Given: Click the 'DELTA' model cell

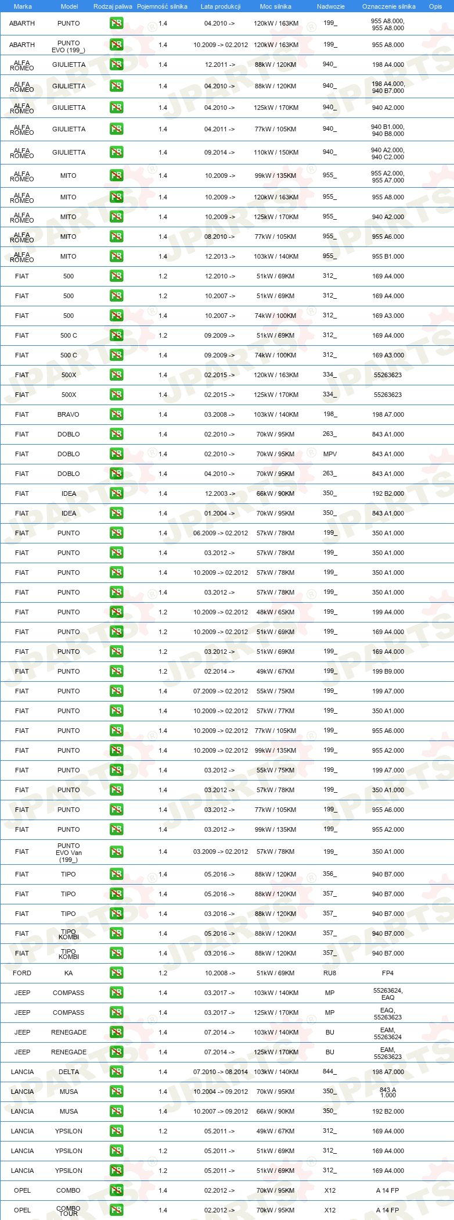Looking at the screenshot, I should [x=69, y=1072].
